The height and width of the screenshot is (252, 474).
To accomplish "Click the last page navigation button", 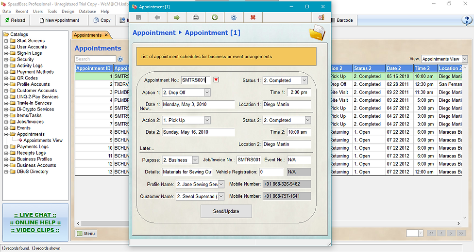I will [461, 233].
